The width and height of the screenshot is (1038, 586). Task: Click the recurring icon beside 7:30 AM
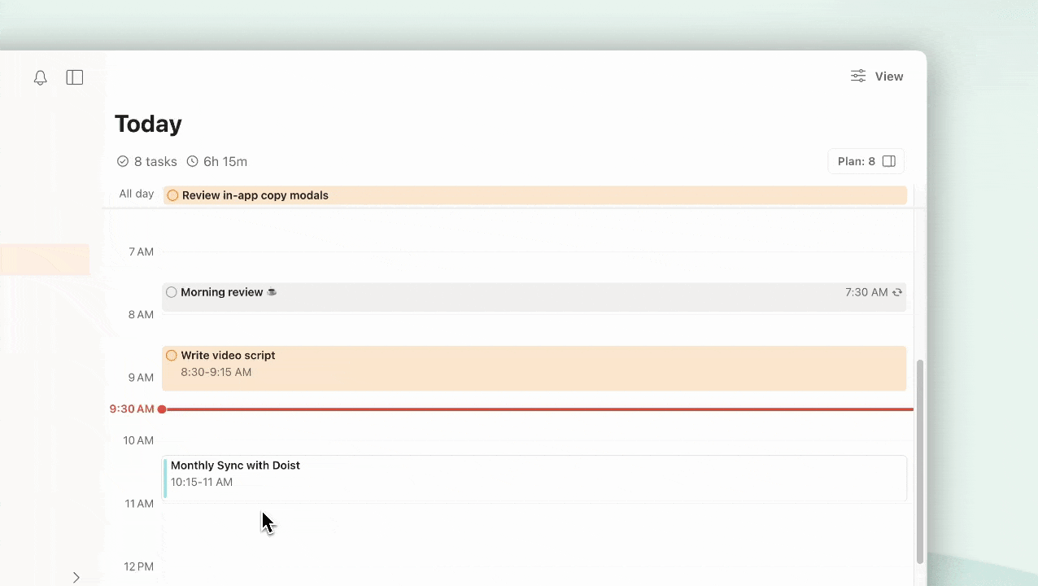click(897, 292)
